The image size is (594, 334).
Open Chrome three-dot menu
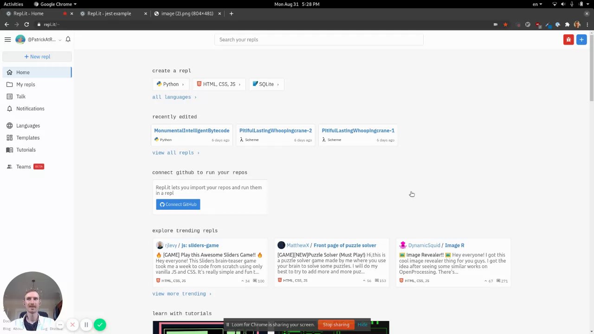(587, 25)
